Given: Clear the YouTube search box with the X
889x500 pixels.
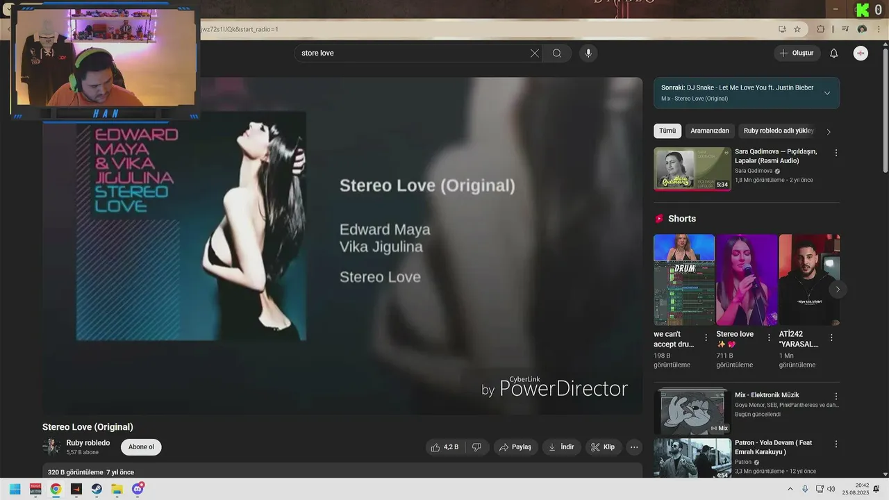Looking at the screenshot, I should 534,53.
